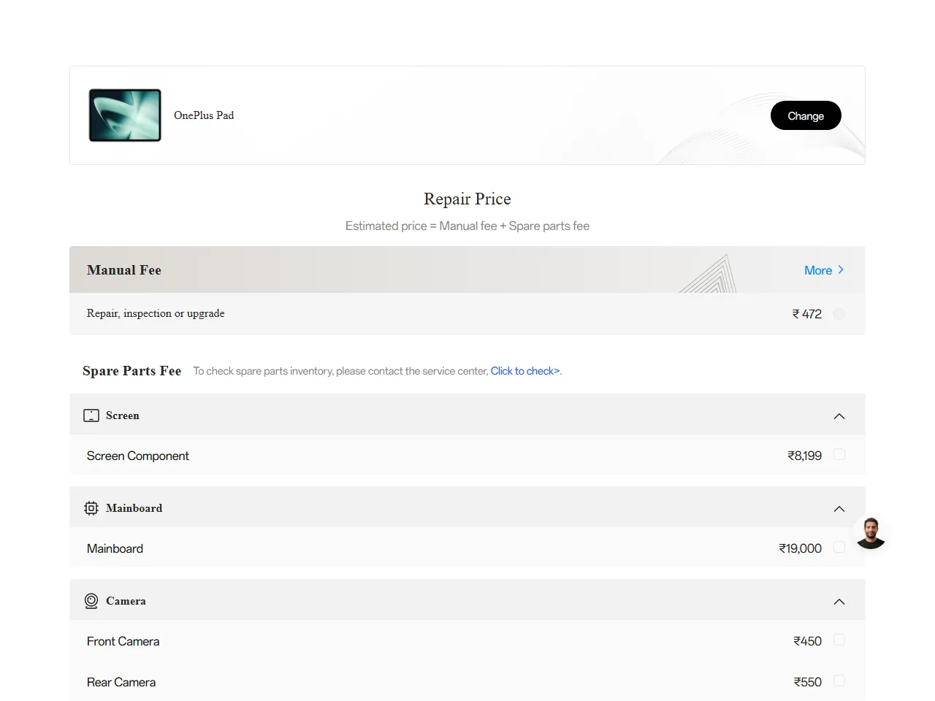Tick the Rear Camera checkbox
This screenshot has width=935, height=701.
[839, 681]
